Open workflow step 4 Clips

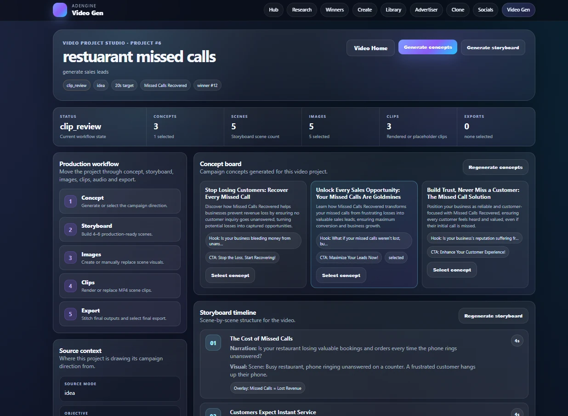coord(120,286)
